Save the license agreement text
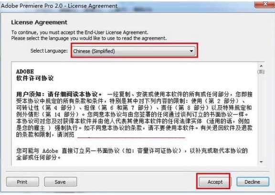Viewport: 275px width, 195px height. click(61, 182)
